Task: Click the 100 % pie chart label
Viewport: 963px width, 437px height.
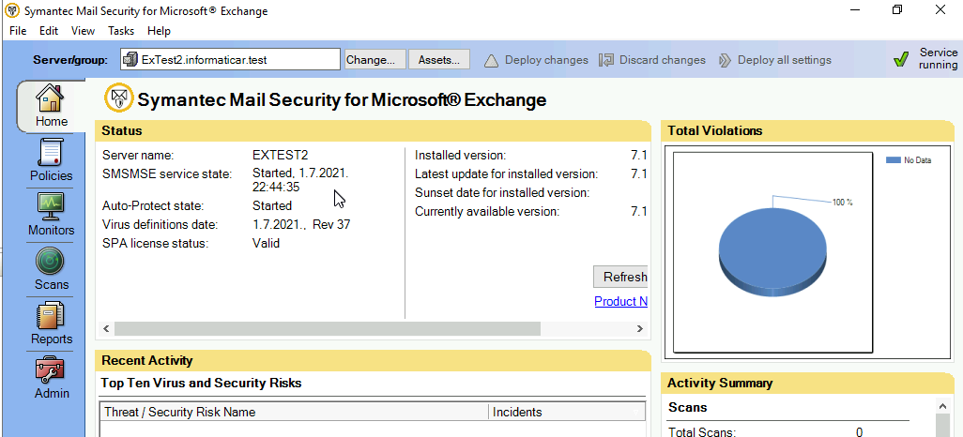Action: pyautogui.click(x=842, y=202)
